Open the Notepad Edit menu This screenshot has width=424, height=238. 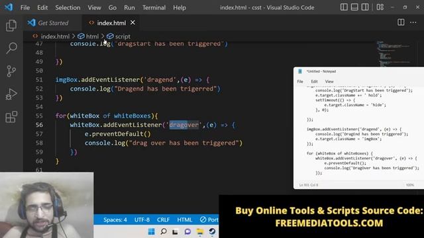tap(314, 81)
